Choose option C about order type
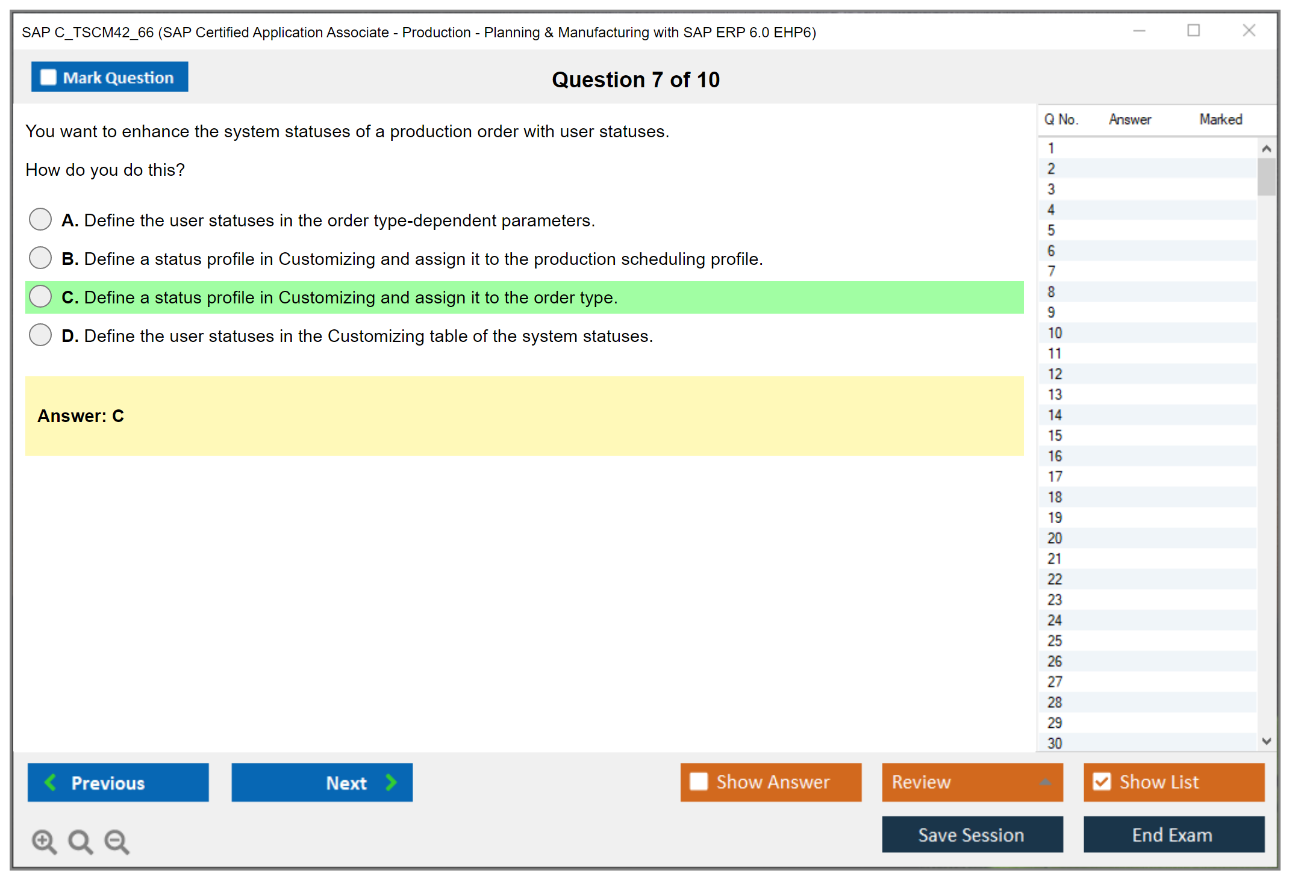 click(x=40, y=297)
